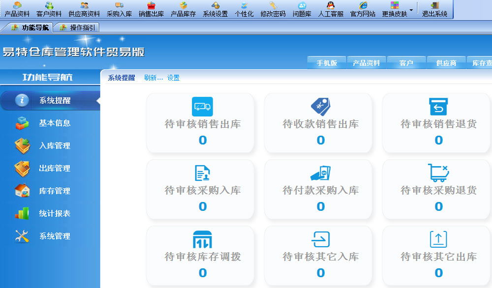Switch to the 操作指引 tab

click(x=78, y=28)
